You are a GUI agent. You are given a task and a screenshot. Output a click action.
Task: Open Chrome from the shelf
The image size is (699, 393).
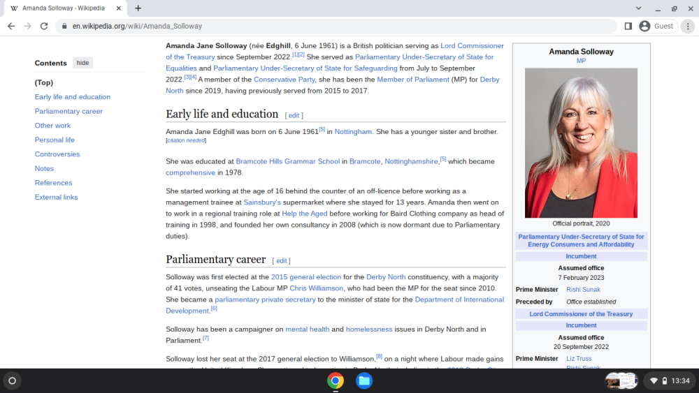[336, 380]
